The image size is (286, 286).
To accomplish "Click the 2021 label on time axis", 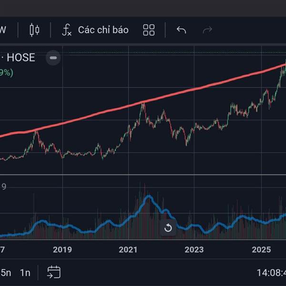I will pos(128,249).
